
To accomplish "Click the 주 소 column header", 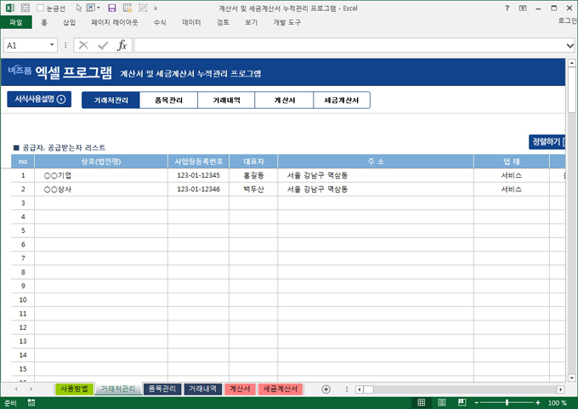I will coord(376,162).
